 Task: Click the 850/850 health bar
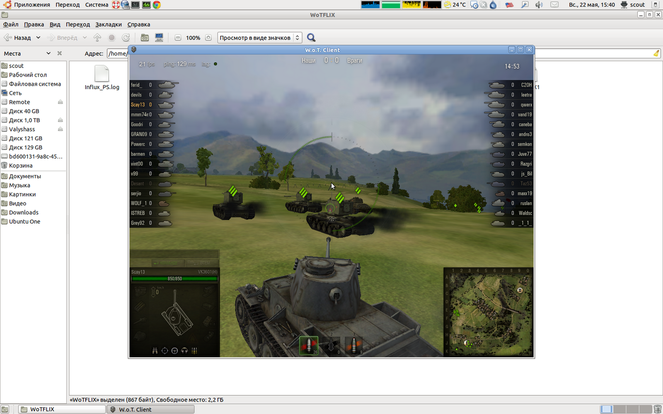click(174, 279)
